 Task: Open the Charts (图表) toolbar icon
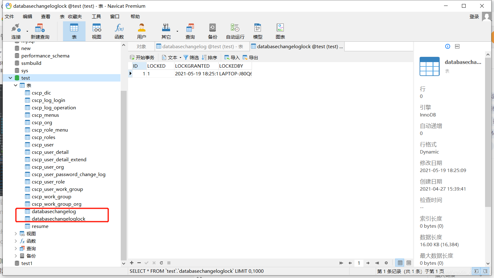(280, 31)
